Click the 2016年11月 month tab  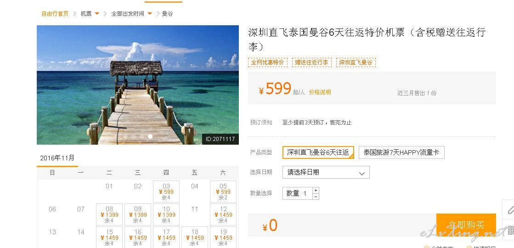pos(57,158)
